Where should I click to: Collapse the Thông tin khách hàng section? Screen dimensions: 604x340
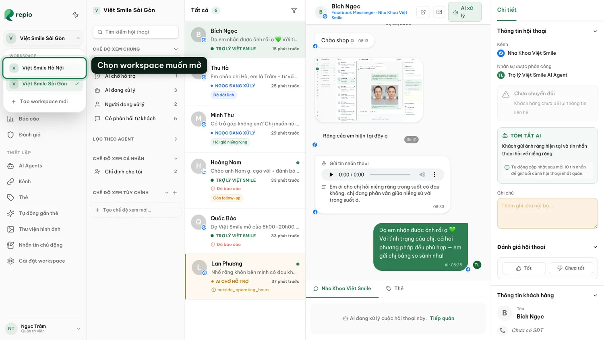pyautogui.click(x=595, y=296)
